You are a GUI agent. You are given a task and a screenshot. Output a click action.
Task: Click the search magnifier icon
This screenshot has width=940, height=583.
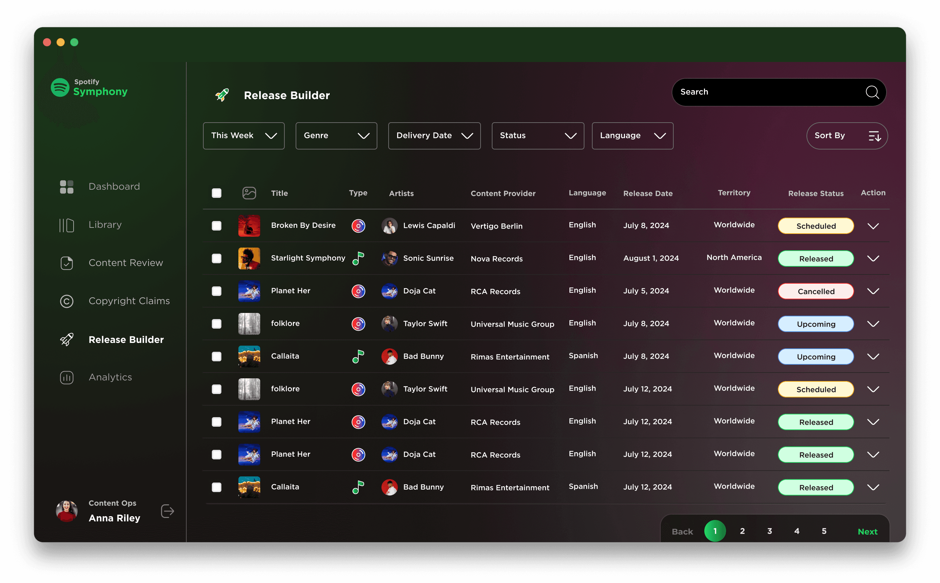872,92
